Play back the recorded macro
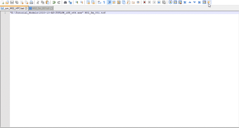239x128 pixels. tap(154, 2)
